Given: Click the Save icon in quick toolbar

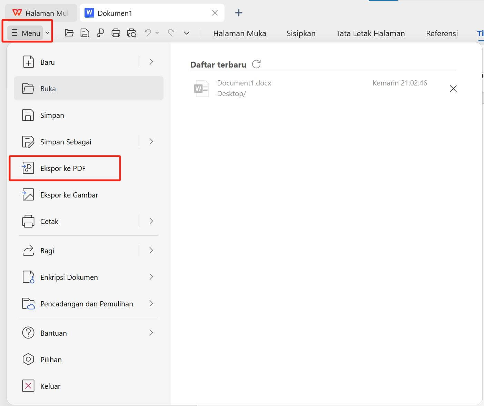Looking at the screenshot, I should (x=85, y=33).
